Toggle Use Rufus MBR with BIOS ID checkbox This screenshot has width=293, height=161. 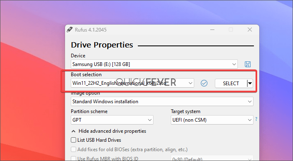click(73, 159)
